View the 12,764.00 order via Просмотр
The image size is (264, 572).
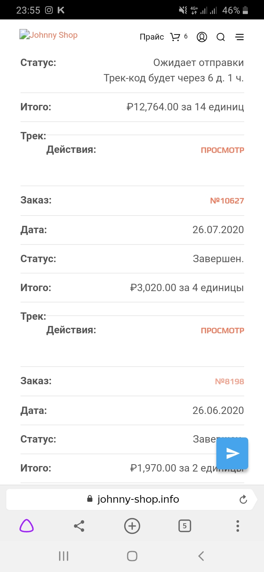tap(222, 150)
